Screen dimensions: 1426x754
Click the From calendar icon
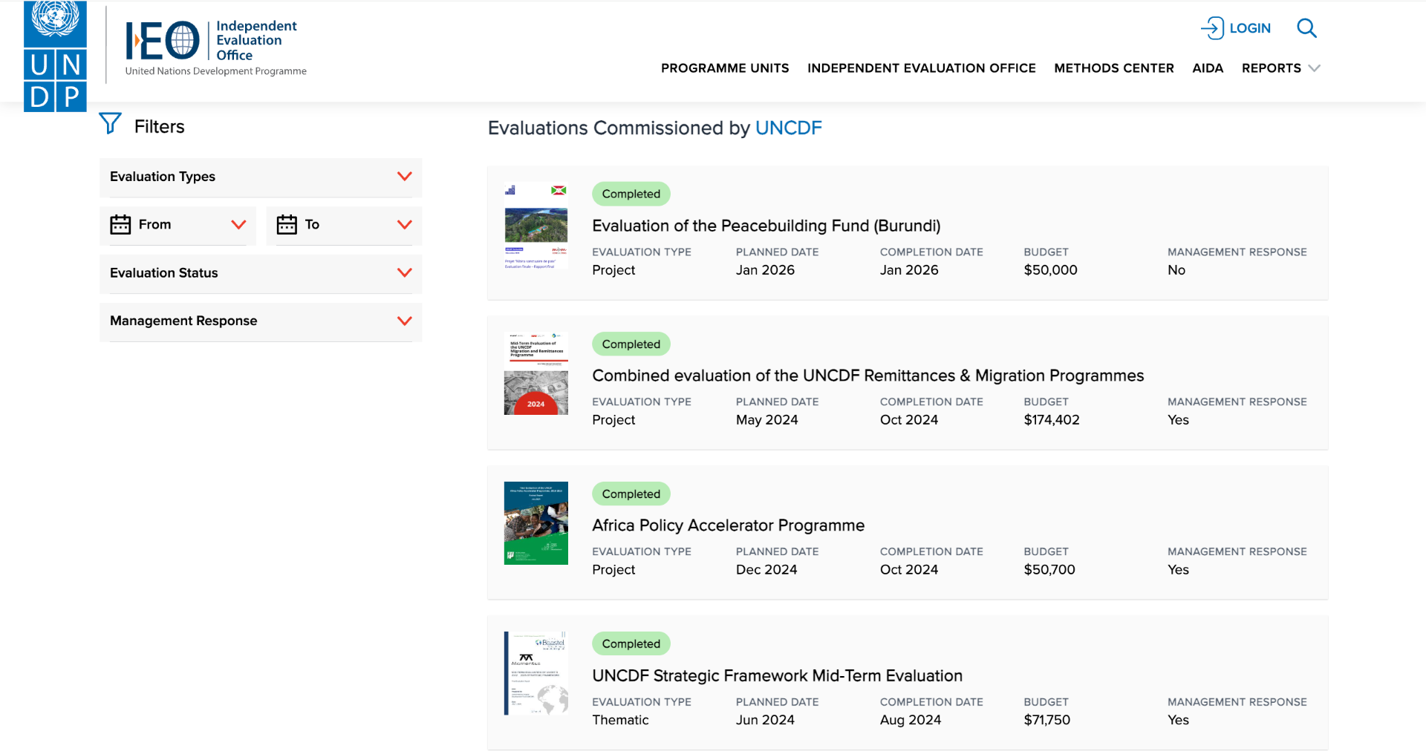120,224
